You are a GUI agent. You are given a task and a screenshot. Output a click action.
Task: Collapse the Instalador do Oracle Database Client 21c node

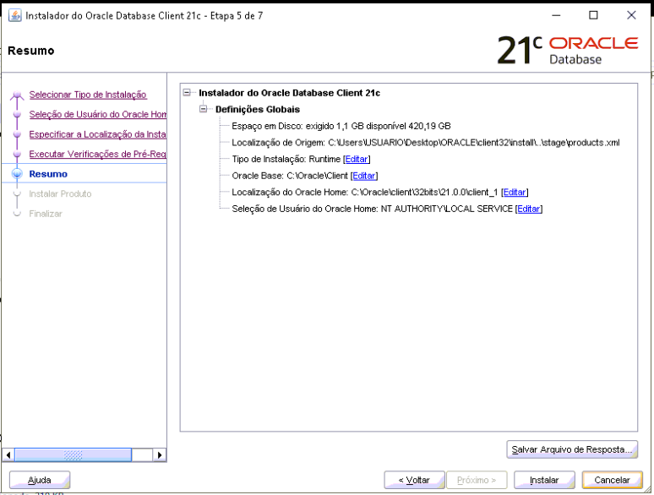coord(187,93)
